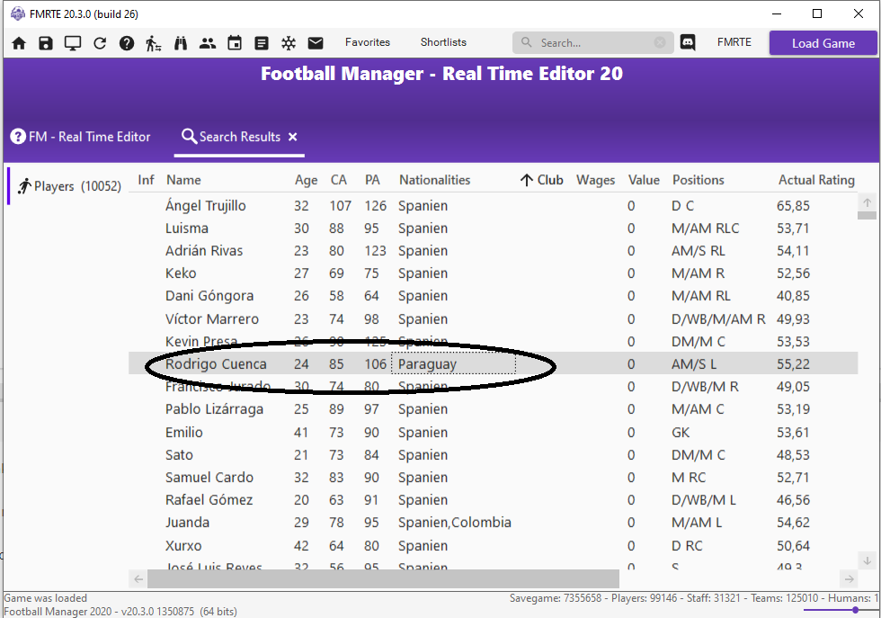Sort by Nationalities column header
881x618 pixels.
(x=435, y=180)
